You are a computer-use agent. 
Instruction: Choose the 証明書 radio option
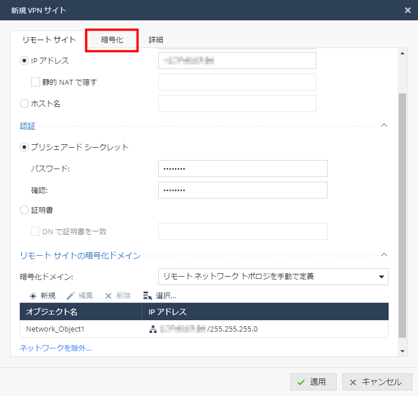(24, 210)
